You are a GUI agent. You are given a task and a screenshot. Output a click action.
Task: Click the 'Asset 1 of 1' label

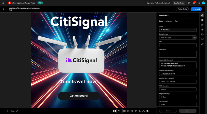(14, 111)
